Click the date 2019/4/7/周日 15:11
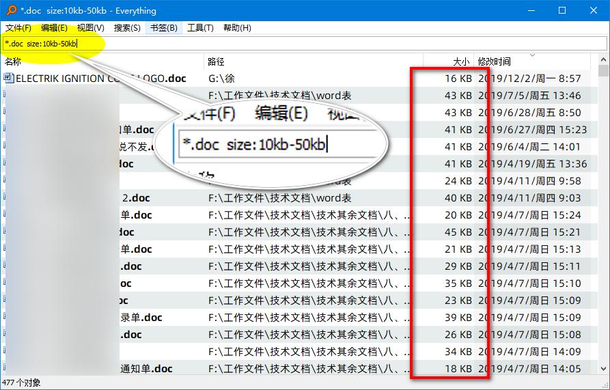610x390 pixels. pos(529,267)
